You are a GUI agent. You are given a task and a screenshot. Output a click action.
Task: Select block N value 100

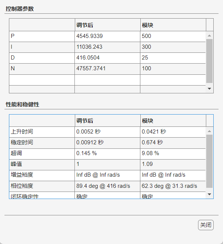point(146,68)
